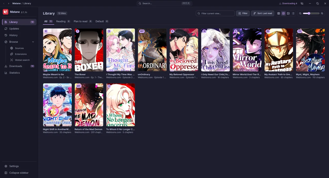Click the Matane app logo icon
The width and height of the screenshot is (329, 178).
click(5, 12)
